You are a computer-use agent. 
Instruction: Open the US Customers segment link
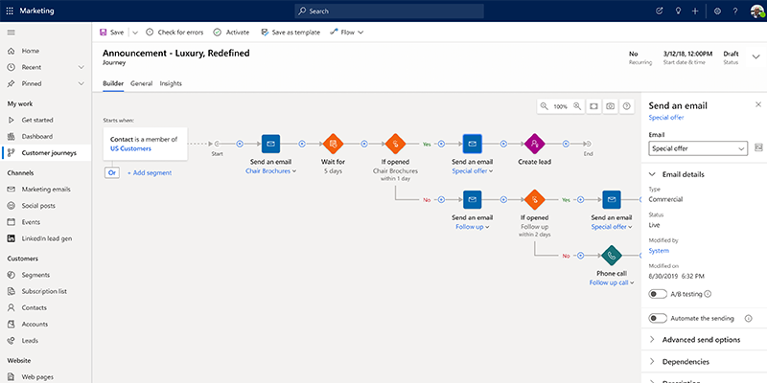click(x=130, y=149)
